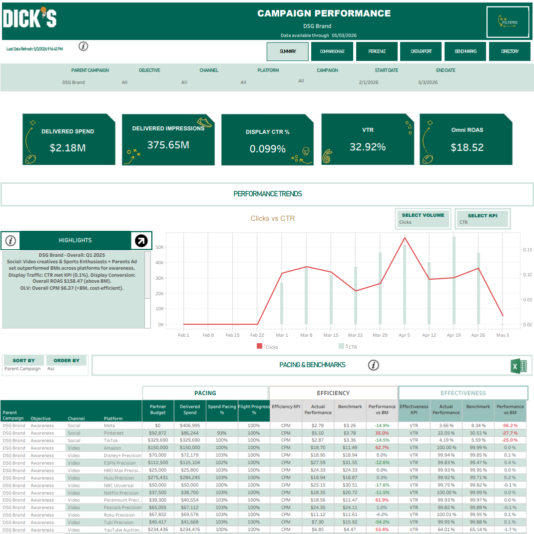The height and width of the screenshot is (534, 534).
Task: Click the info icon beside Last Data Refresh
Action: (83, 46)
